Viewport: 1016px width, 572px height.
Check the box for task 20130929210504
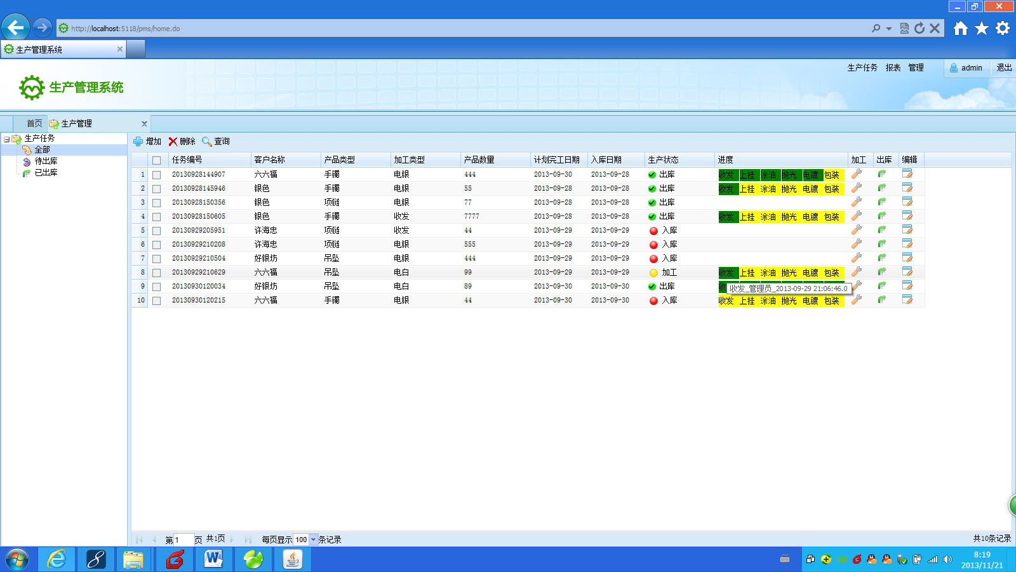tap(156, 259)
